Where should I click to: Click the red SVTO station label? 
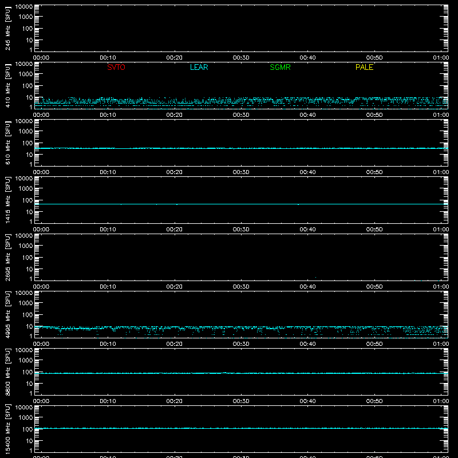[116, 67]
